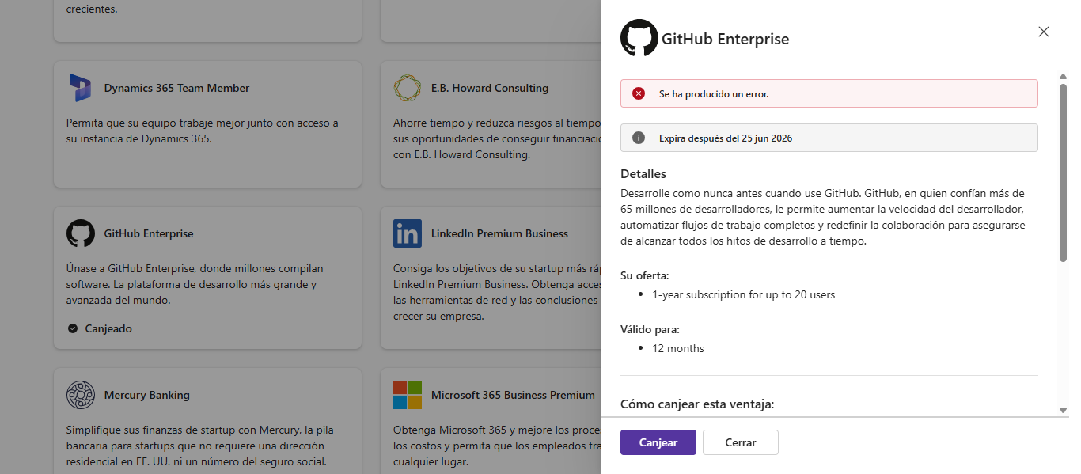The width and height of the screenshot is (1081, 474).
Task: Click the 'Se ha producido un error' banner
Action: point(829,93)
